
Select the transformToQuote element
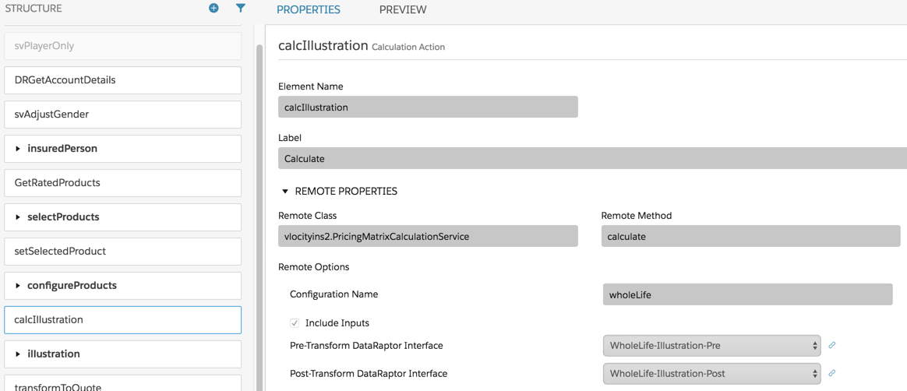tap(122, 383)
